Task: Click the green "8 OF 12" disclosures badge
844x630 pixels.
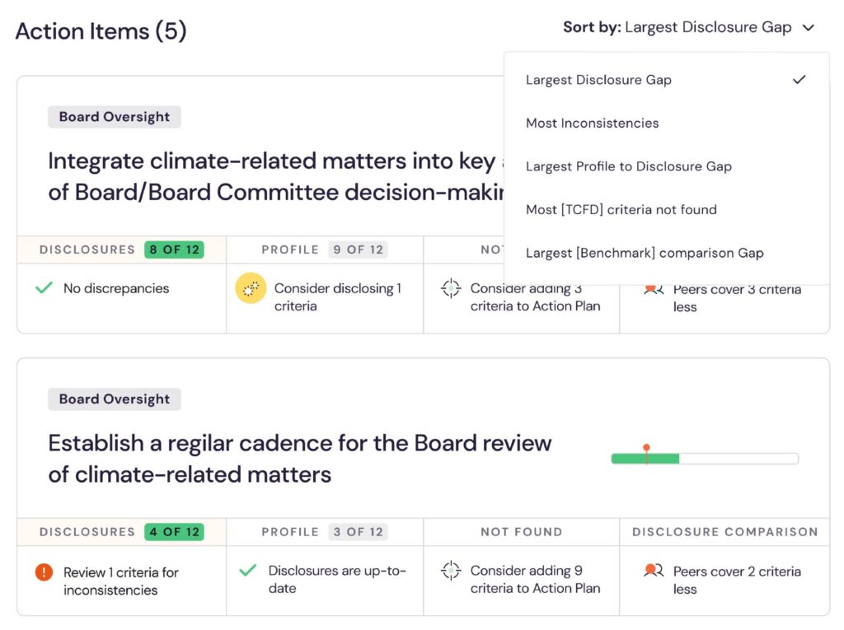Action: 174,250
